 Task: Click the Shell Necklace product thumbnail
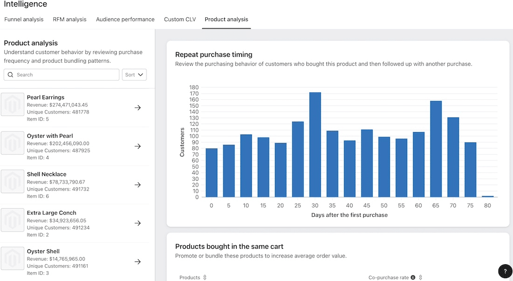[13, 181]
